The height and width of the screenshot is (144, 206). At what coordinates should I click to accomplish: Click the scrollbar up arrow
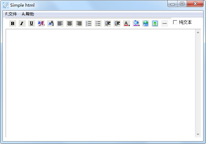pyautogui.click(x=198, y=32)
